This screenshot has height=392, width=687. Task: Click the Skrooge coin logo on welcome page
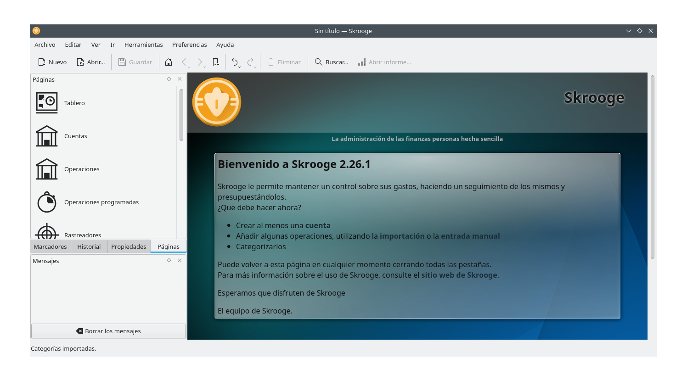pyautogui.click(x=217, y=102)
